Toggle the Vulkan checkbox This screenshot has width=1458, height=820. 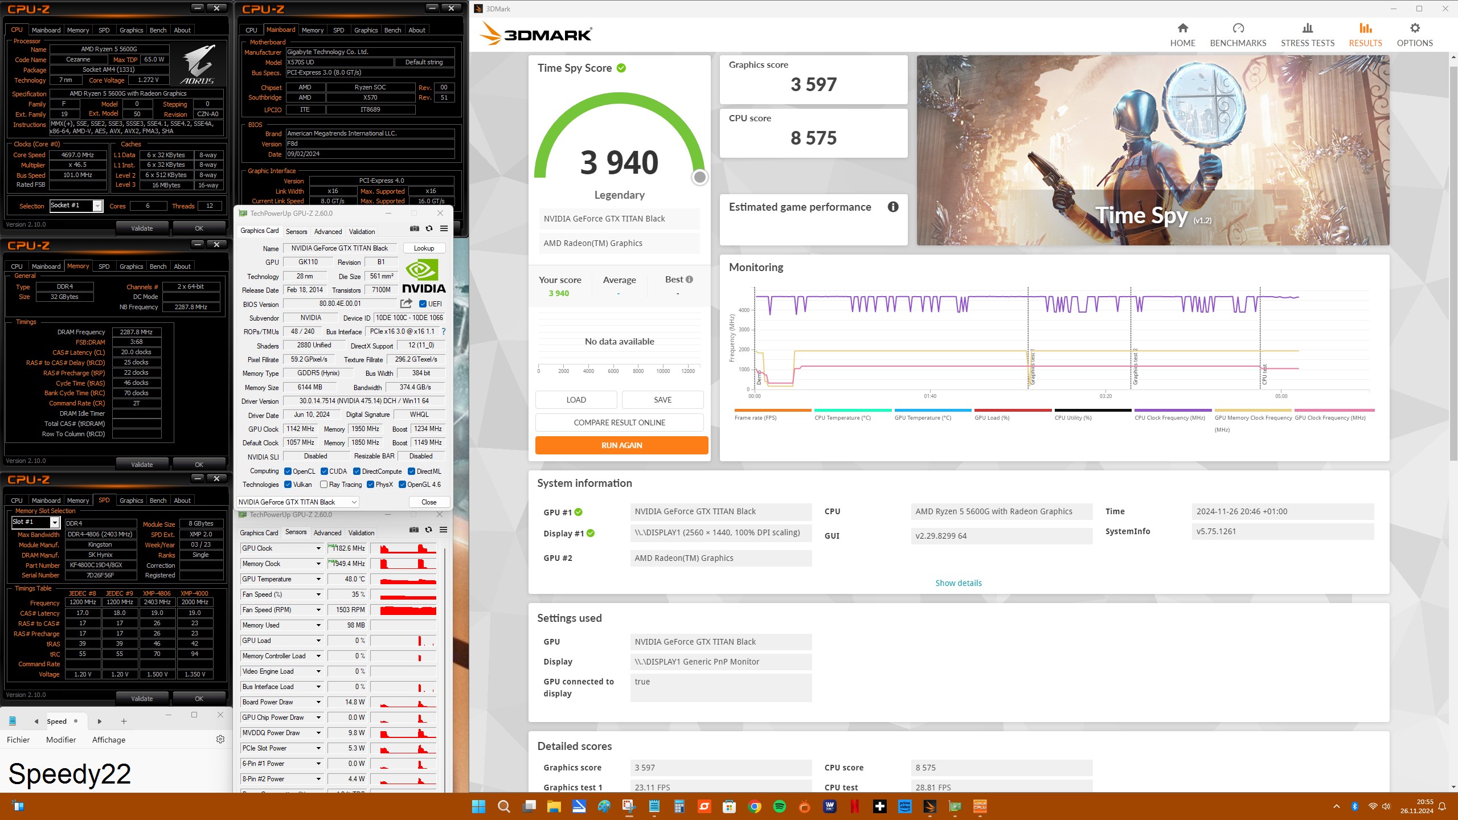click(x=288, y=485)
